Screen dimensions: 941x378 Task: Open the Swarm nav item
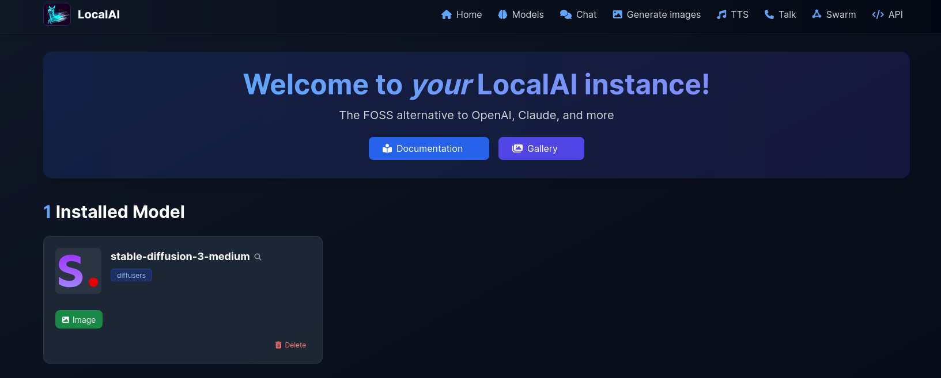(834, 14)
